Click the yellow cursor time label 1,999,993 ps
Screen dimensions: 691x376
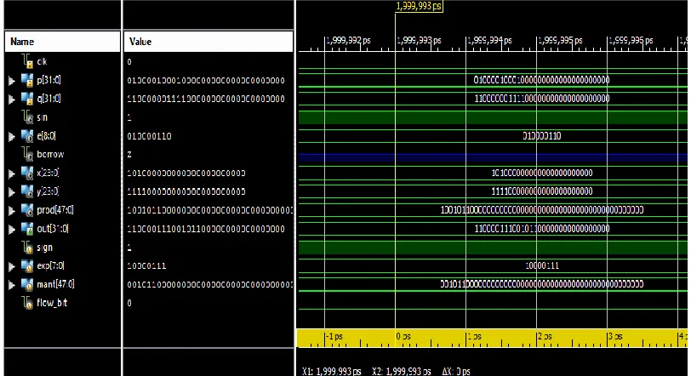[x=419, y=6]
